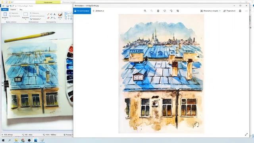Select the Magnifier tool in Paint
This screenshot has width=254, height=143.
coord(54,18)
